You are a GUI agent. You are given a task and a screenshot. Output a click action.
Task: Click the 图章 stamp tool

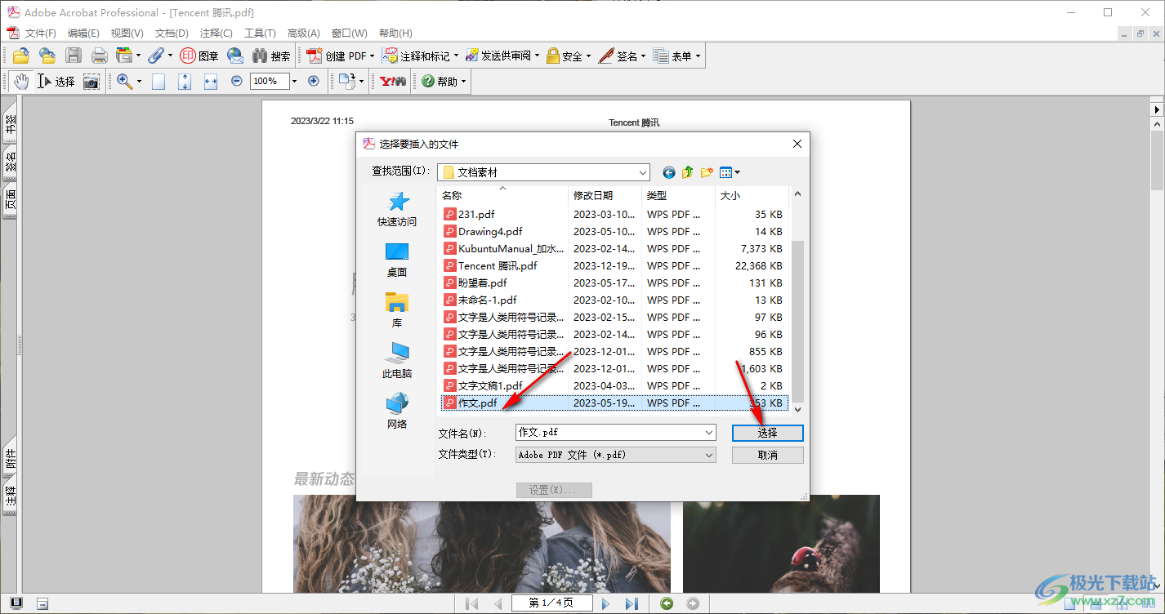(x=199, y=56)
